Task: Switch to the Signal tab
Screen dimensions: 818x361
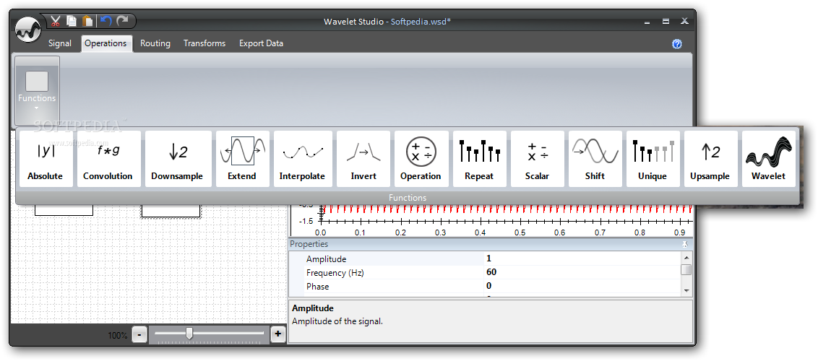Action: [x=59, y=43]
